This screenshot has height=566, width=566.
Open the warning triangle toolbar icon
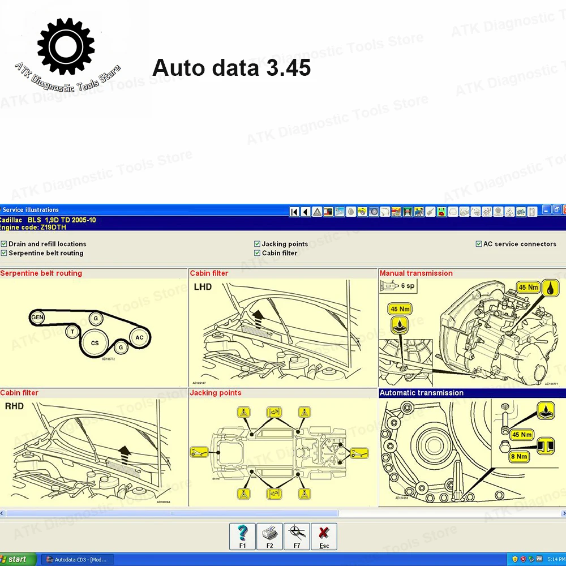[317, 212]
